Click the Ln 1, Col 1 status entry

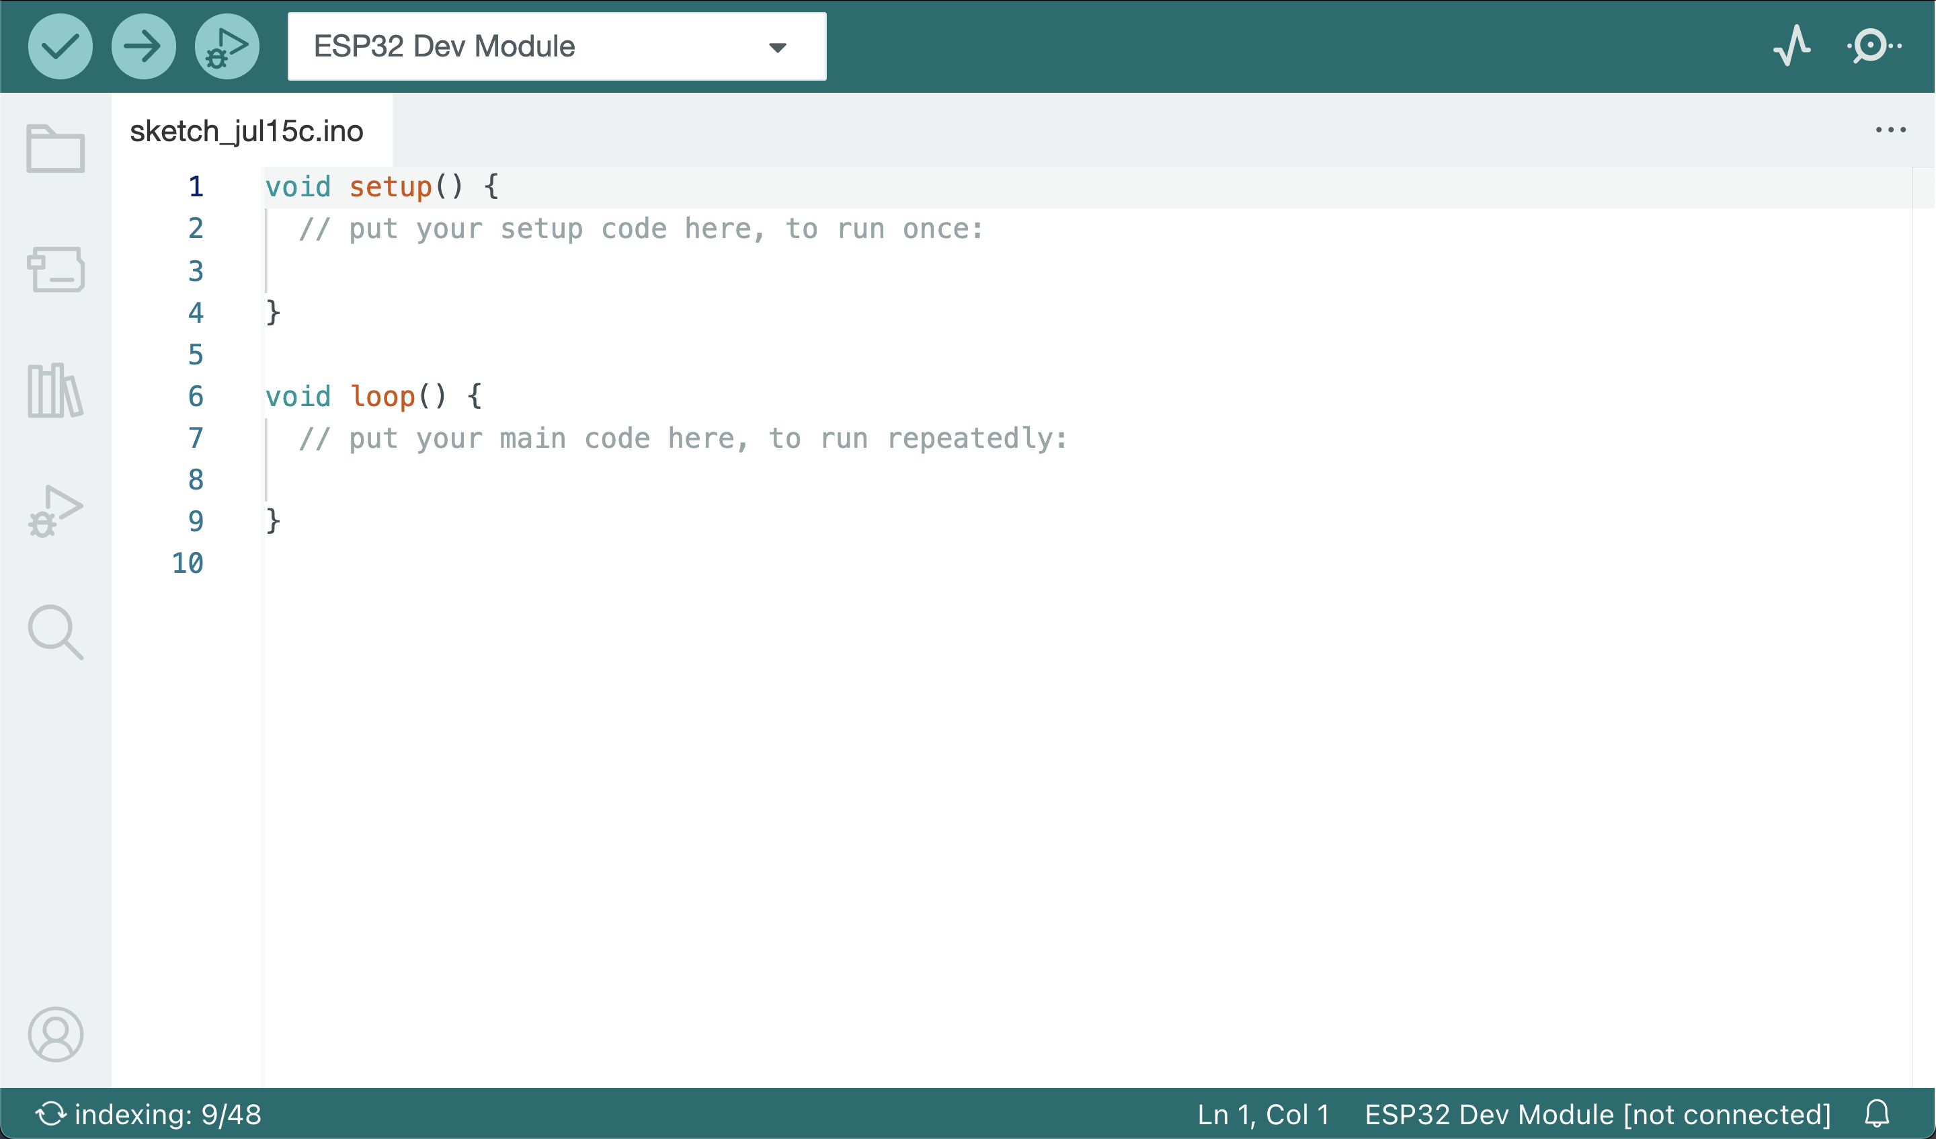coord(1263,1114)
